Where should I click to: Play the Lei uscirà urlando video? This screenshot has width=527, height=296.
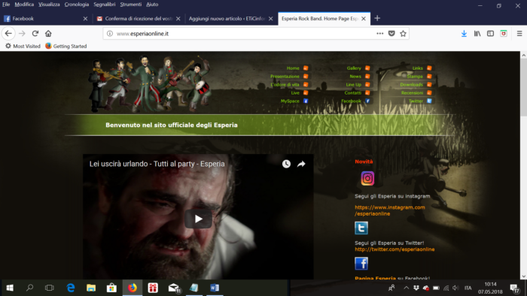[198, 219]
